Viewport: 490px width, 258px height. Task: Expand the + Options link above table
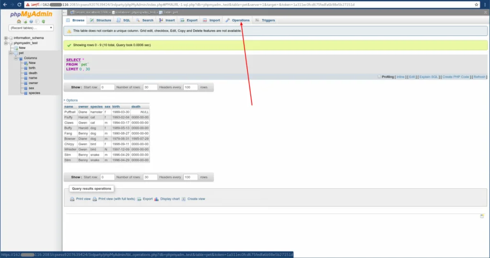(71, 100)
